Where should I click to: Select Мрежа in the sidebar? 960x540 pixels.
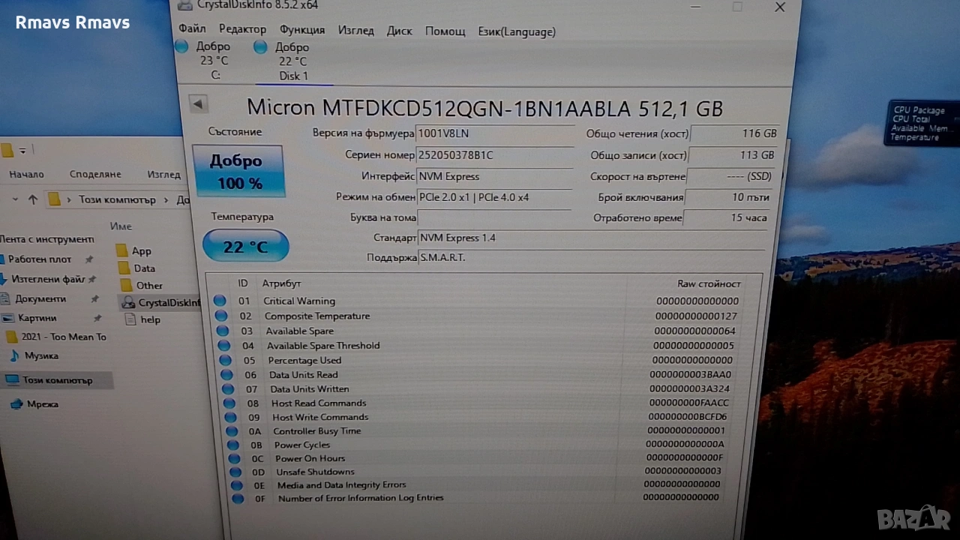click(42, 404)
